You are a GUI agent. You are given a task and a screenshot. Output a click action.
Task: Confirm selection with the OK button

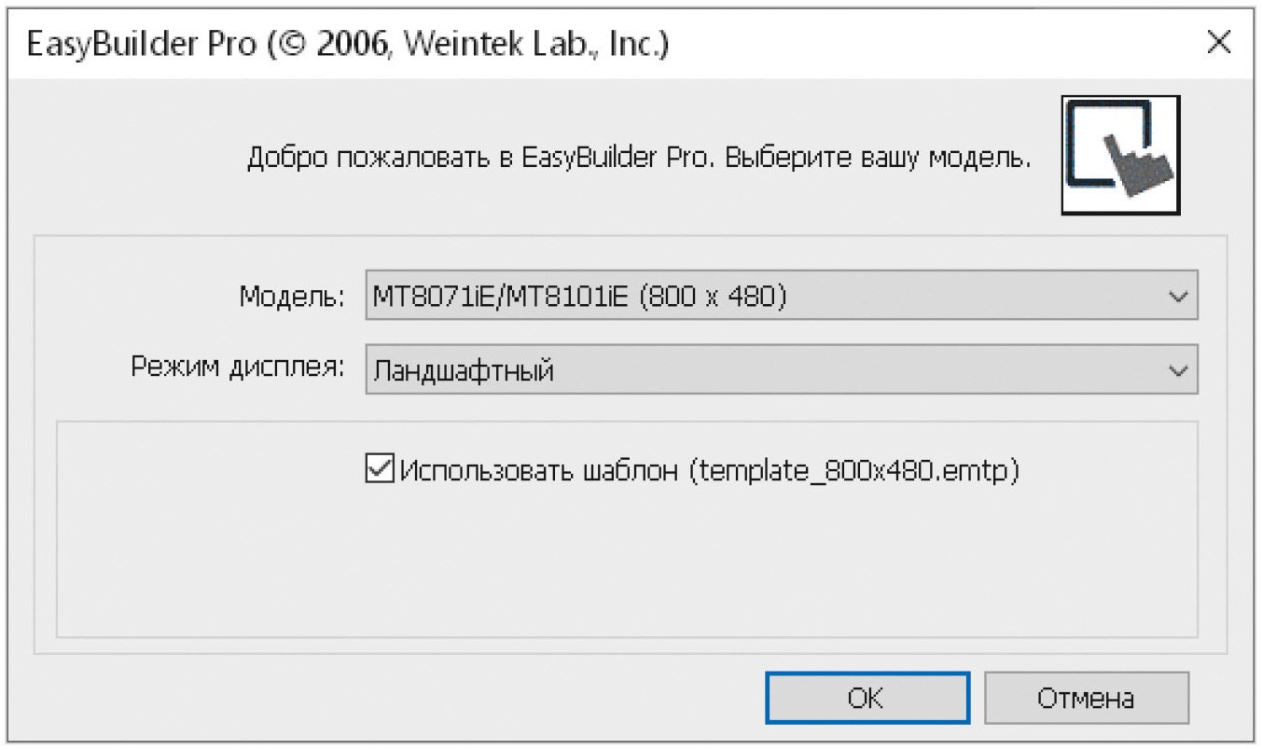pos(867,698)
